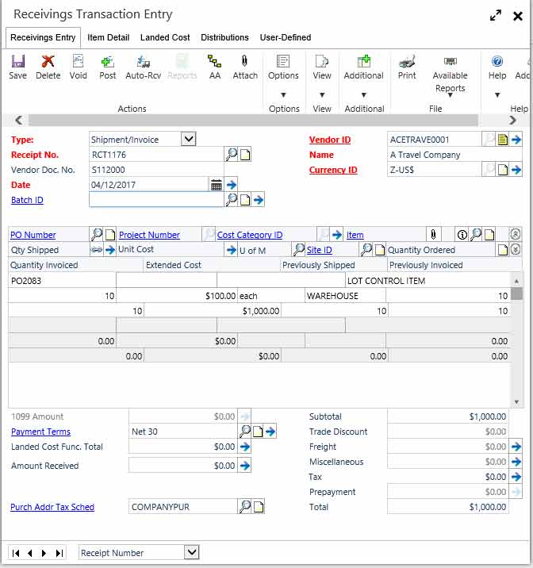Viewport: 533px width, 568px height.
Task: Switch to the Receivings Entry tab
Action: coord(43,37)
